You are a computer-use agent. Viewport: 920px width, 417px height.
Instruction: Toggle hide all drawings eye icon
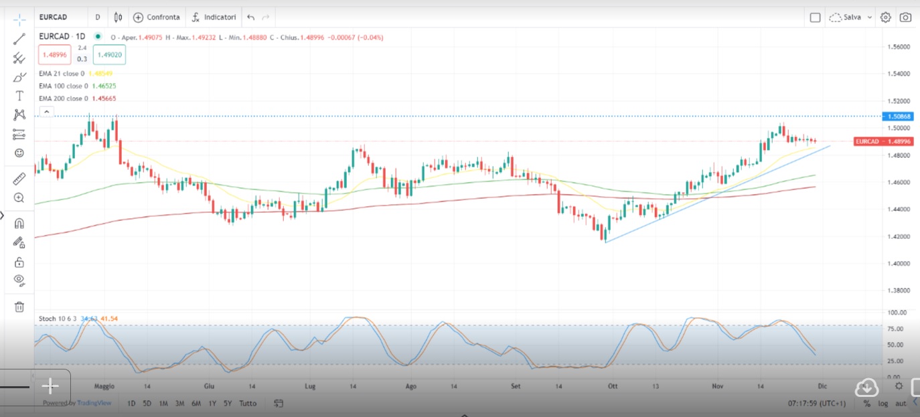[19, 280]
